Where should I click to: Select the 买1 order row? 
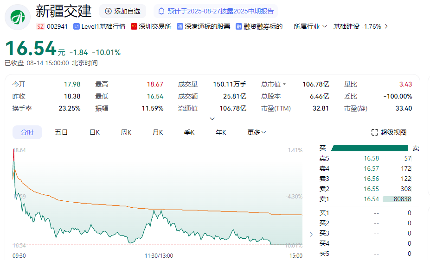(x=365, y=213)
